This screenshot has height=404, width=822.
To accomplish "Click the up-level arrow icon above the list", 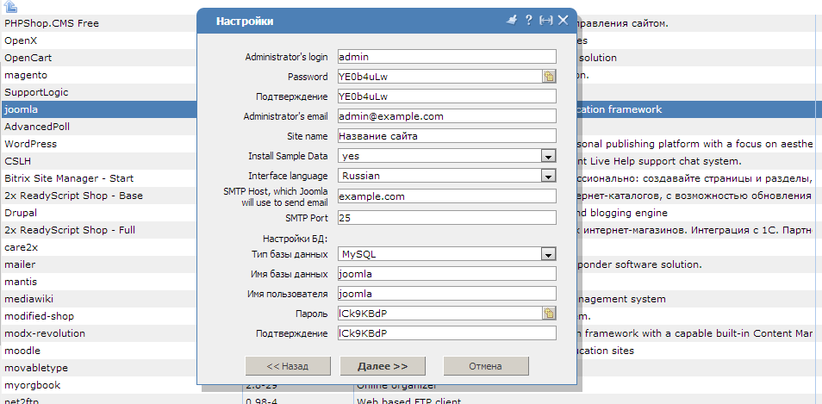I will (x=10, y=7).
